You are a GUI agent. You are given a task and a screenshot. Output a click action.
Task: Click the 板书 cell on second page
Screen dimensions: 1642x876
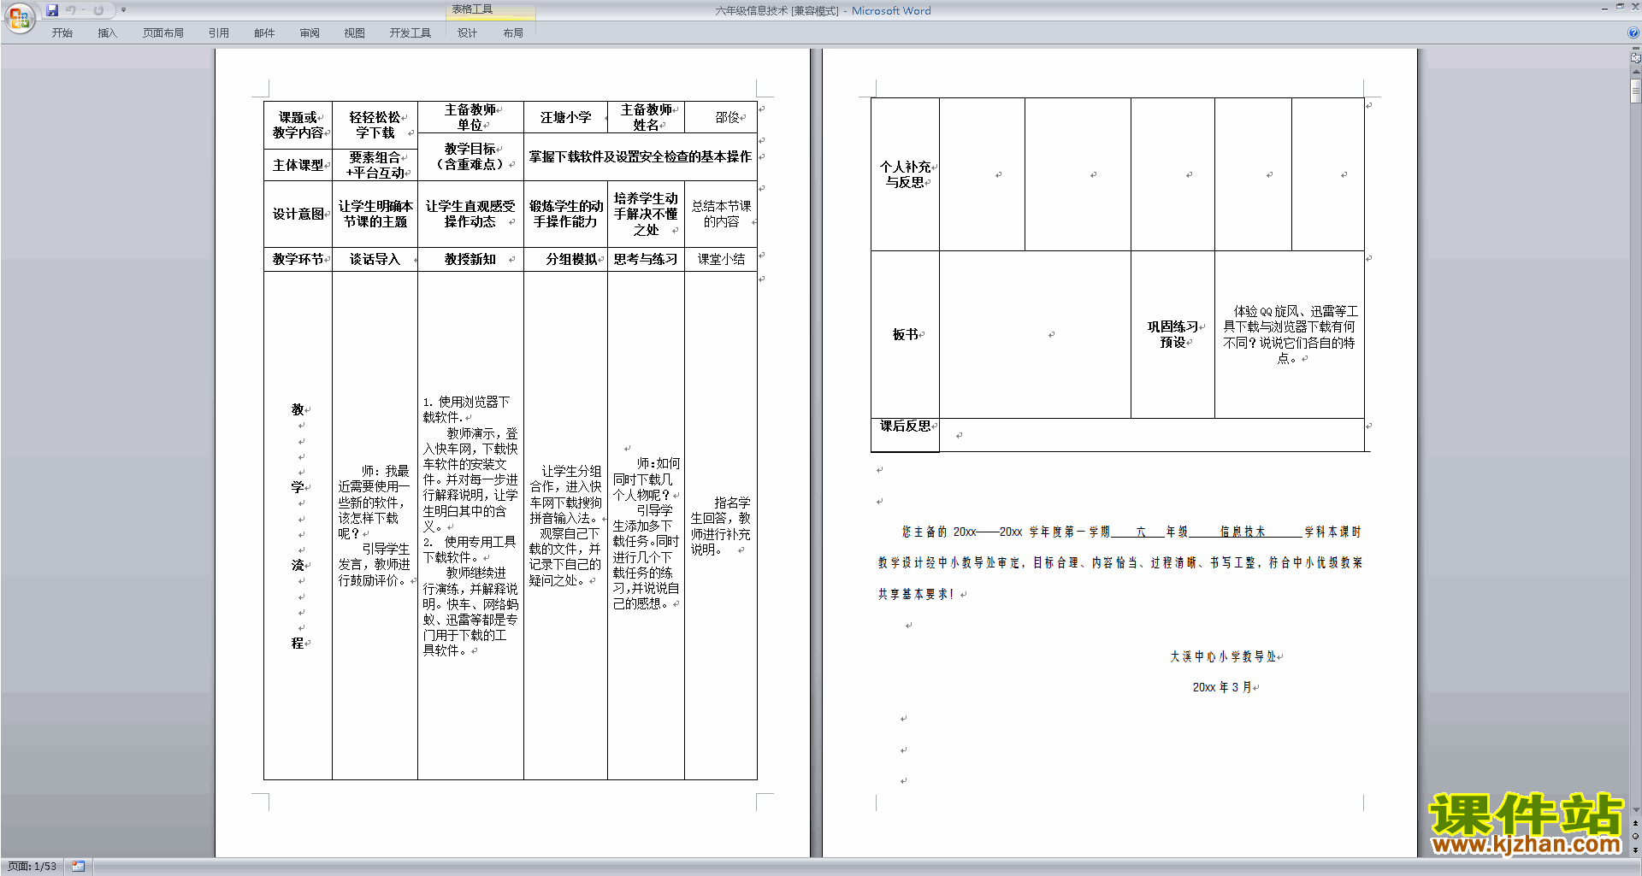pos(905,334)
